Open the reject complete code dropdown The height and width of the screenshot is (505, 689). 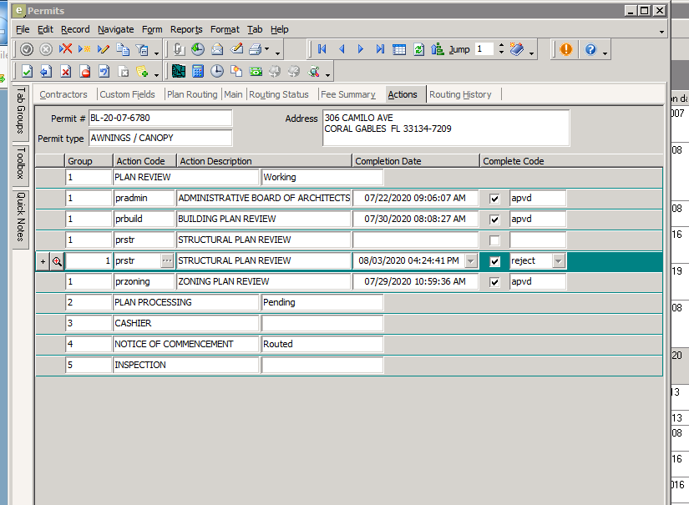559,261
